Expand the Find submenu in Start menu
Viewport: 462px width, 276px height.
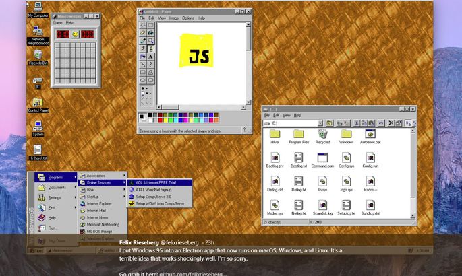56,208
